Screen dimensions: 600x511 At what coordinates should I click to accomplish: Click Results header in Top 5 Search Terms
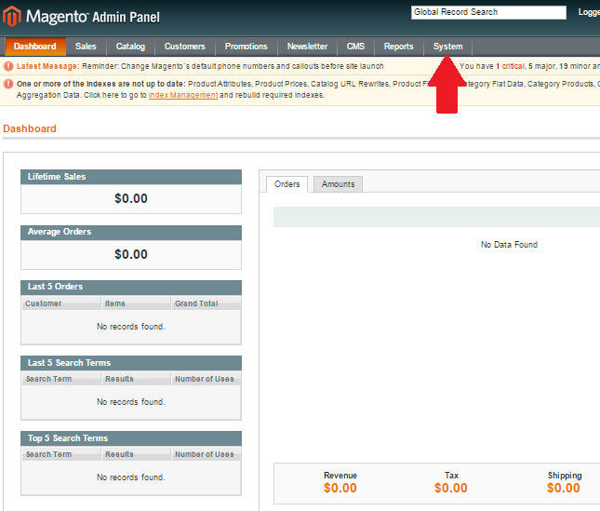coord(136,454)
